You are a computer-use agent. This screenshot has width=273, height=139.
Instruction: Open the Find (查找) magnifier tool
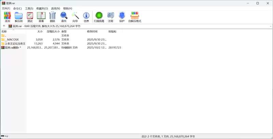[64, 16]
